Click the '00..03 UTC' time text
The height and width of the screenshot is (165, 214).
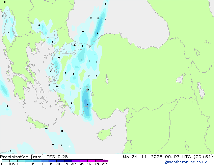[x=178, y=157]
